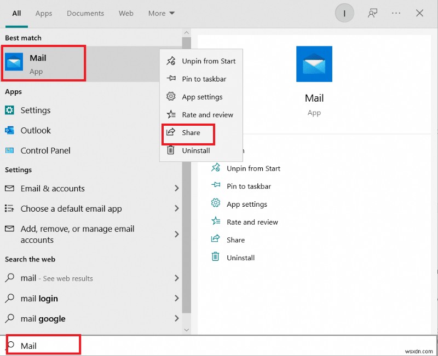Click the results list scrollbar up arrow

187,33
